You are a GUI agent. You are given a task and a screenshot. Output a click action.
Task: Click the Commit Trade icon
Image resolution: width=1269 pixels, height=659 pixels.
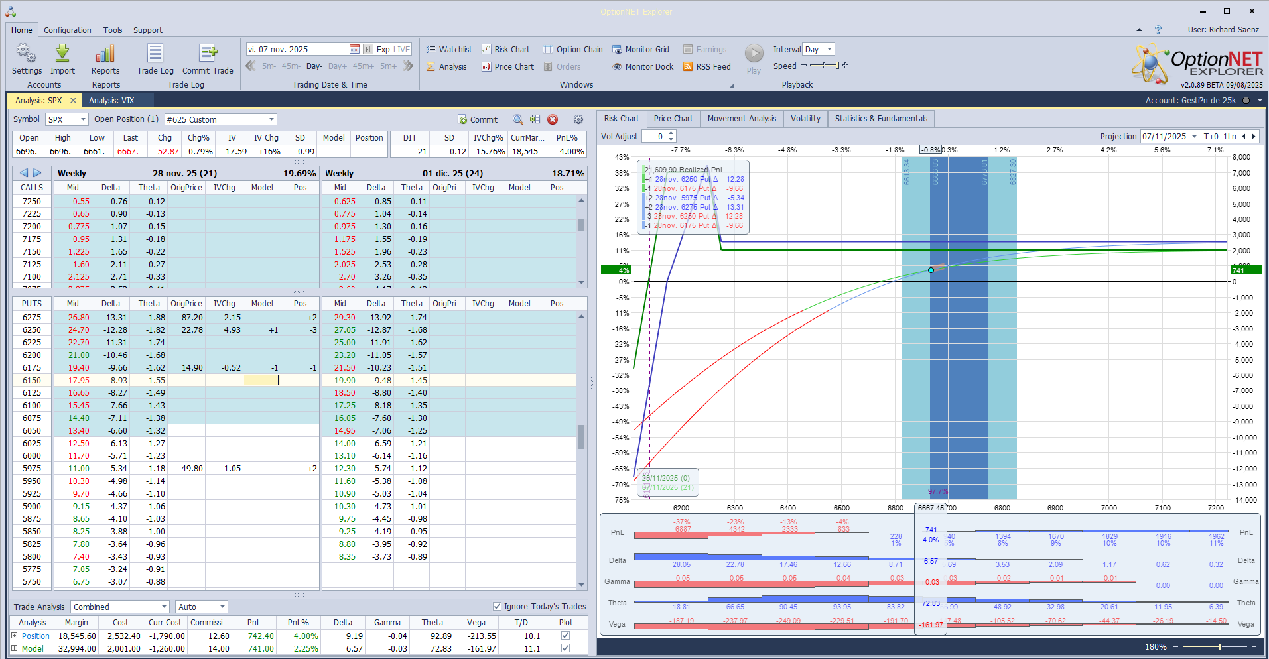pos(208,54)
